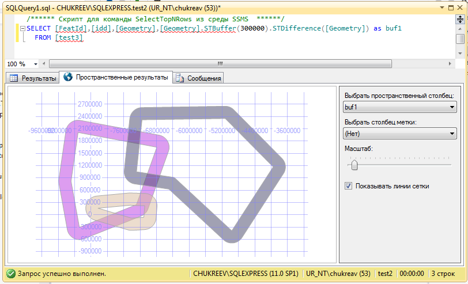Click the editor horizontal scrollbar thumb

click(219, 64)
